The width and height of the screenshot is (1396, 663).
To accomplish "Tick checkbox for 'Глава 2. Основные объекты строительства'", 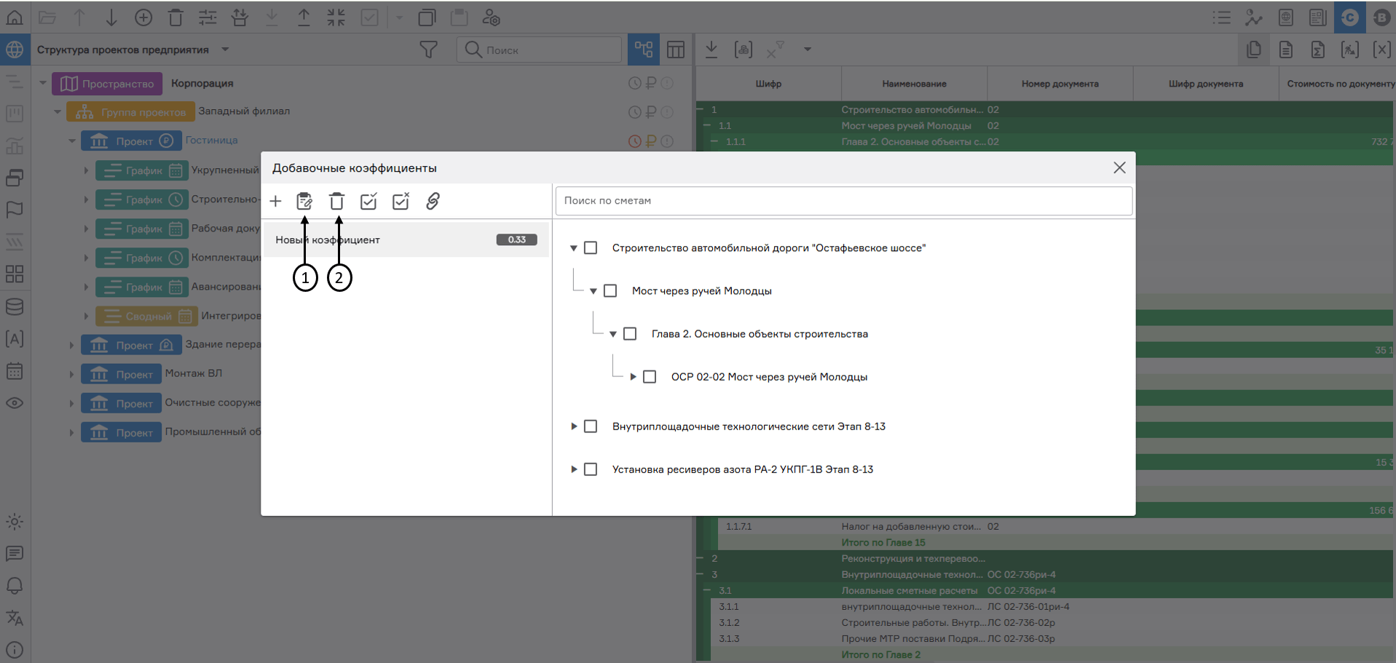I will [630, 334].
